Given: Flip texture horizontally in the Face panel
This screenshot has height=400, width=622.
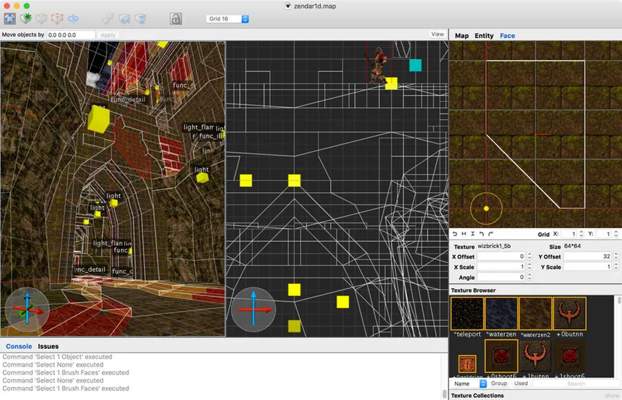Looking at the screenshot, I should click(464, 234).
